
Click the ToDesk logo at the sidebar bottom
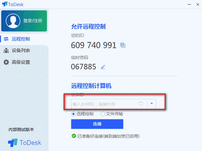tap(25, 143)
